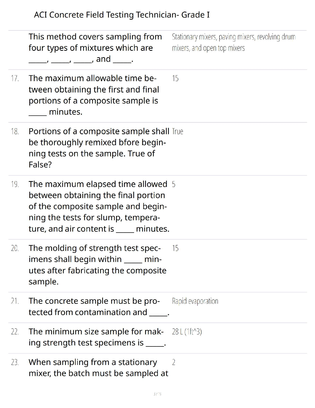Select the Rapid evaporation answer

pyautogui.click(x=195, y=301)
